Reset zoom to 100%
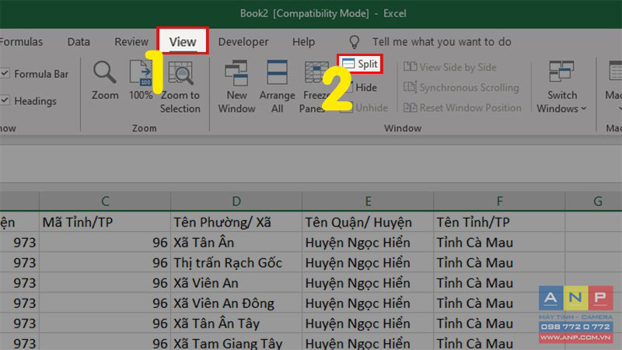Image resolution: width=622 pixels, height=350 pixels. point(141,82)
